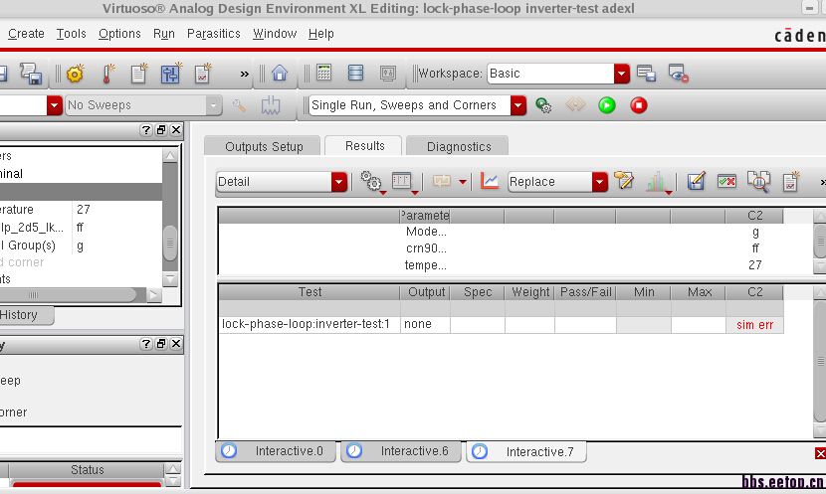Click the annotate pencil icon next to Replace
The width and height of the screenshot is (826, 494).
[624, 181]
